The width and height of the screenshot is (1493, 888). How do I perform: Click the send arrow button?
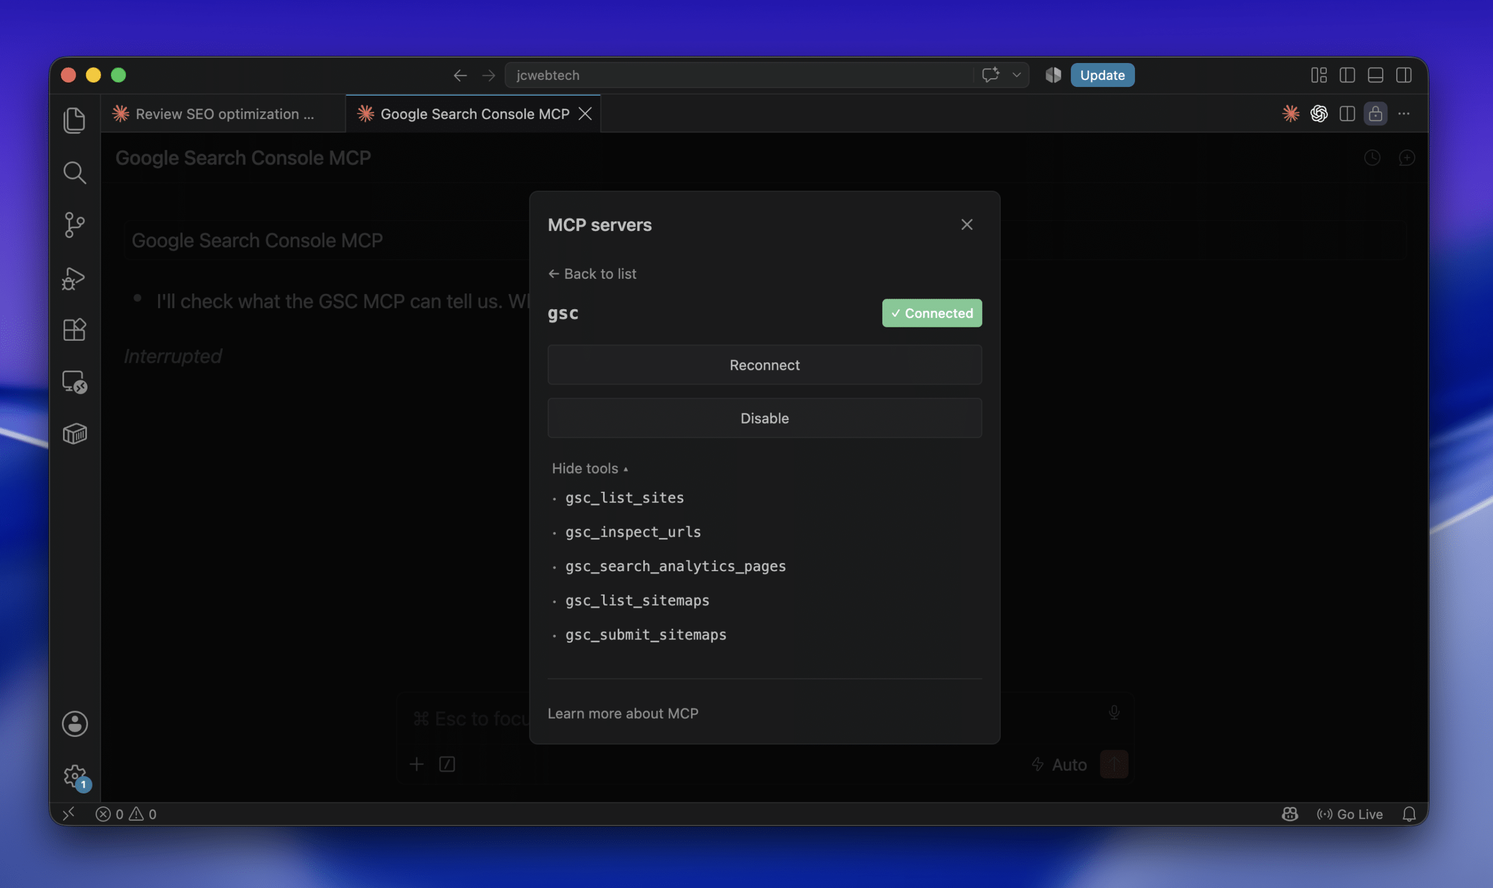pyautogui.click(x=1114, y=764)
